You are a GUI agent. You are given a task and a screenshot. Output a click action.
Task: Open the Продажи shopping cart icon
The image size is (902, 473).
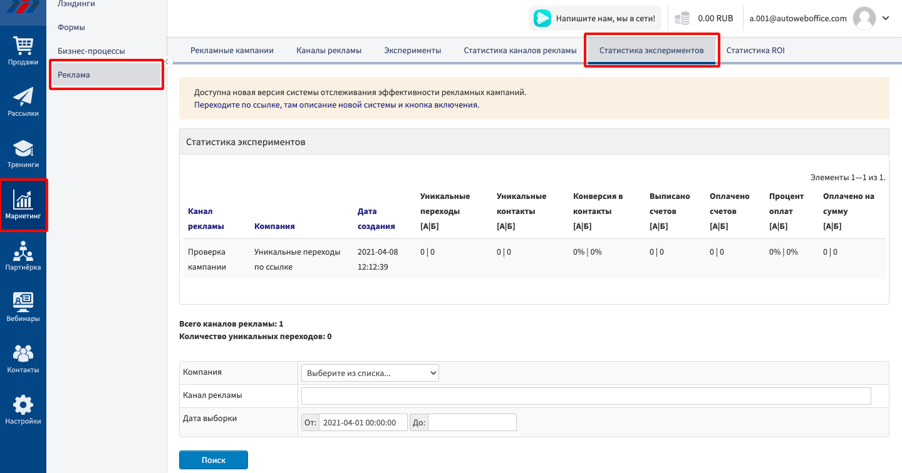coord(23,46)
